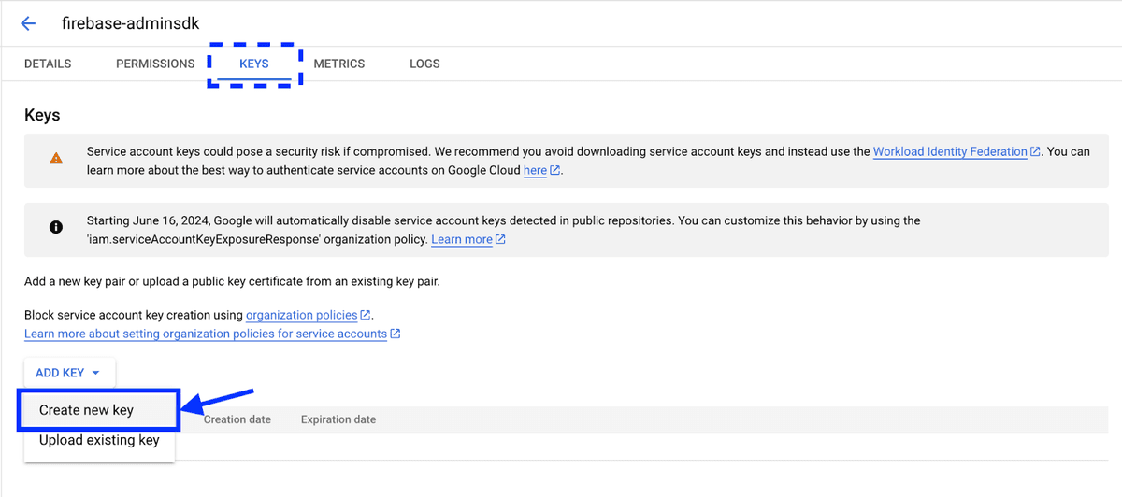The image size is (1122, 497).
Task: Open the ADD KEY dropdown
Action: (68, 373)
